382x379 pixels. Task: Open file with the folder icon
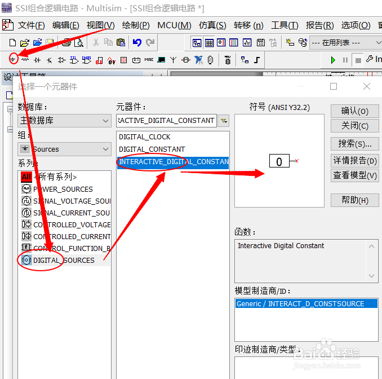click(25, 43)
